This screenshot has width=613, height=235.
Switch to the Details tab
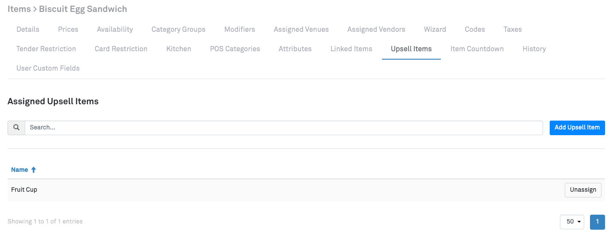[28, 30]
